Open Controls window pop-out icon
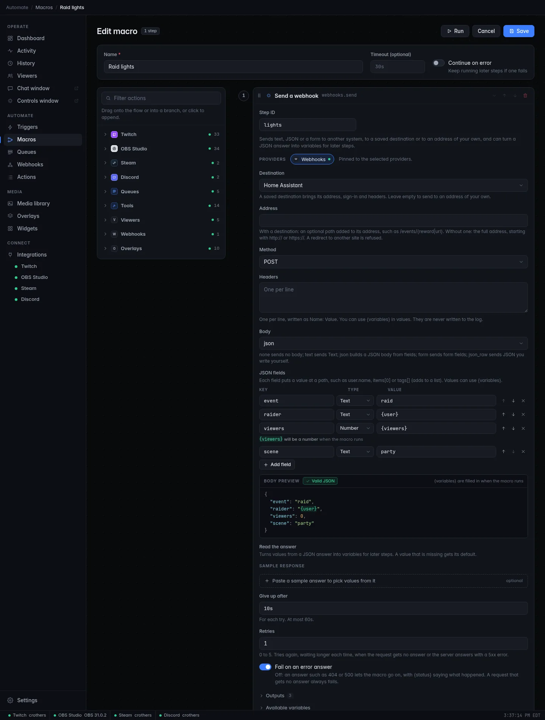This screenshot has width=545, height=720. click(x=76, y=101)
